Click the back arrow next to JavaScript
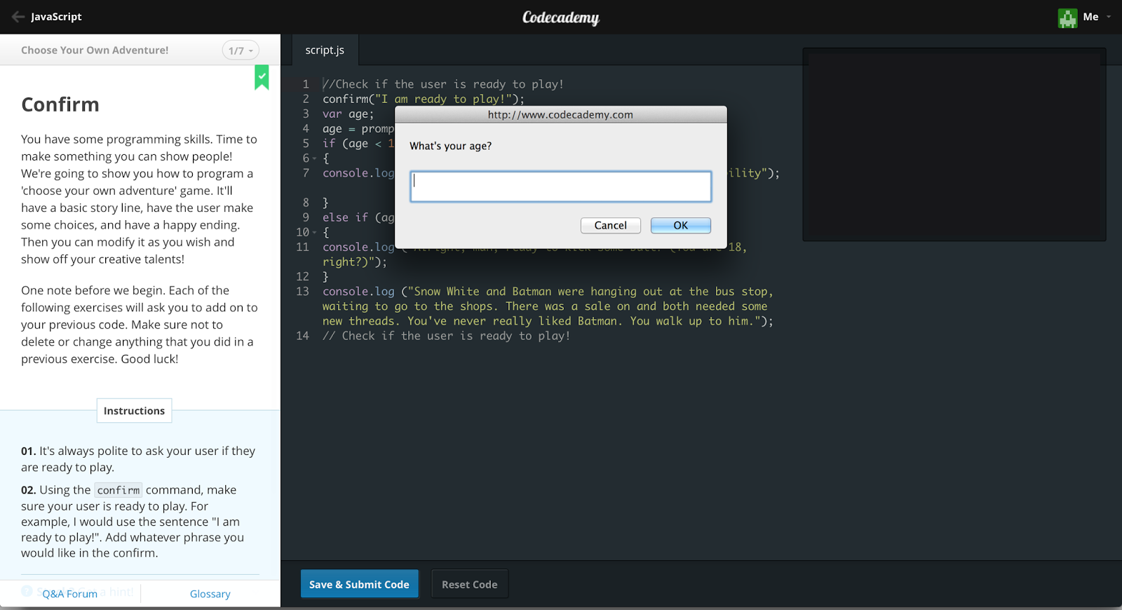The image size is (1122, 610). pos(18,17)
